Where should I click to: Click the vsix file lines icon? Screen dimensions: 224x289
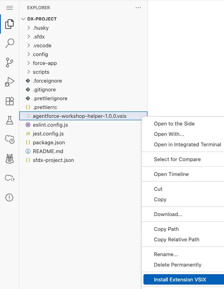[x=28, y=116]
